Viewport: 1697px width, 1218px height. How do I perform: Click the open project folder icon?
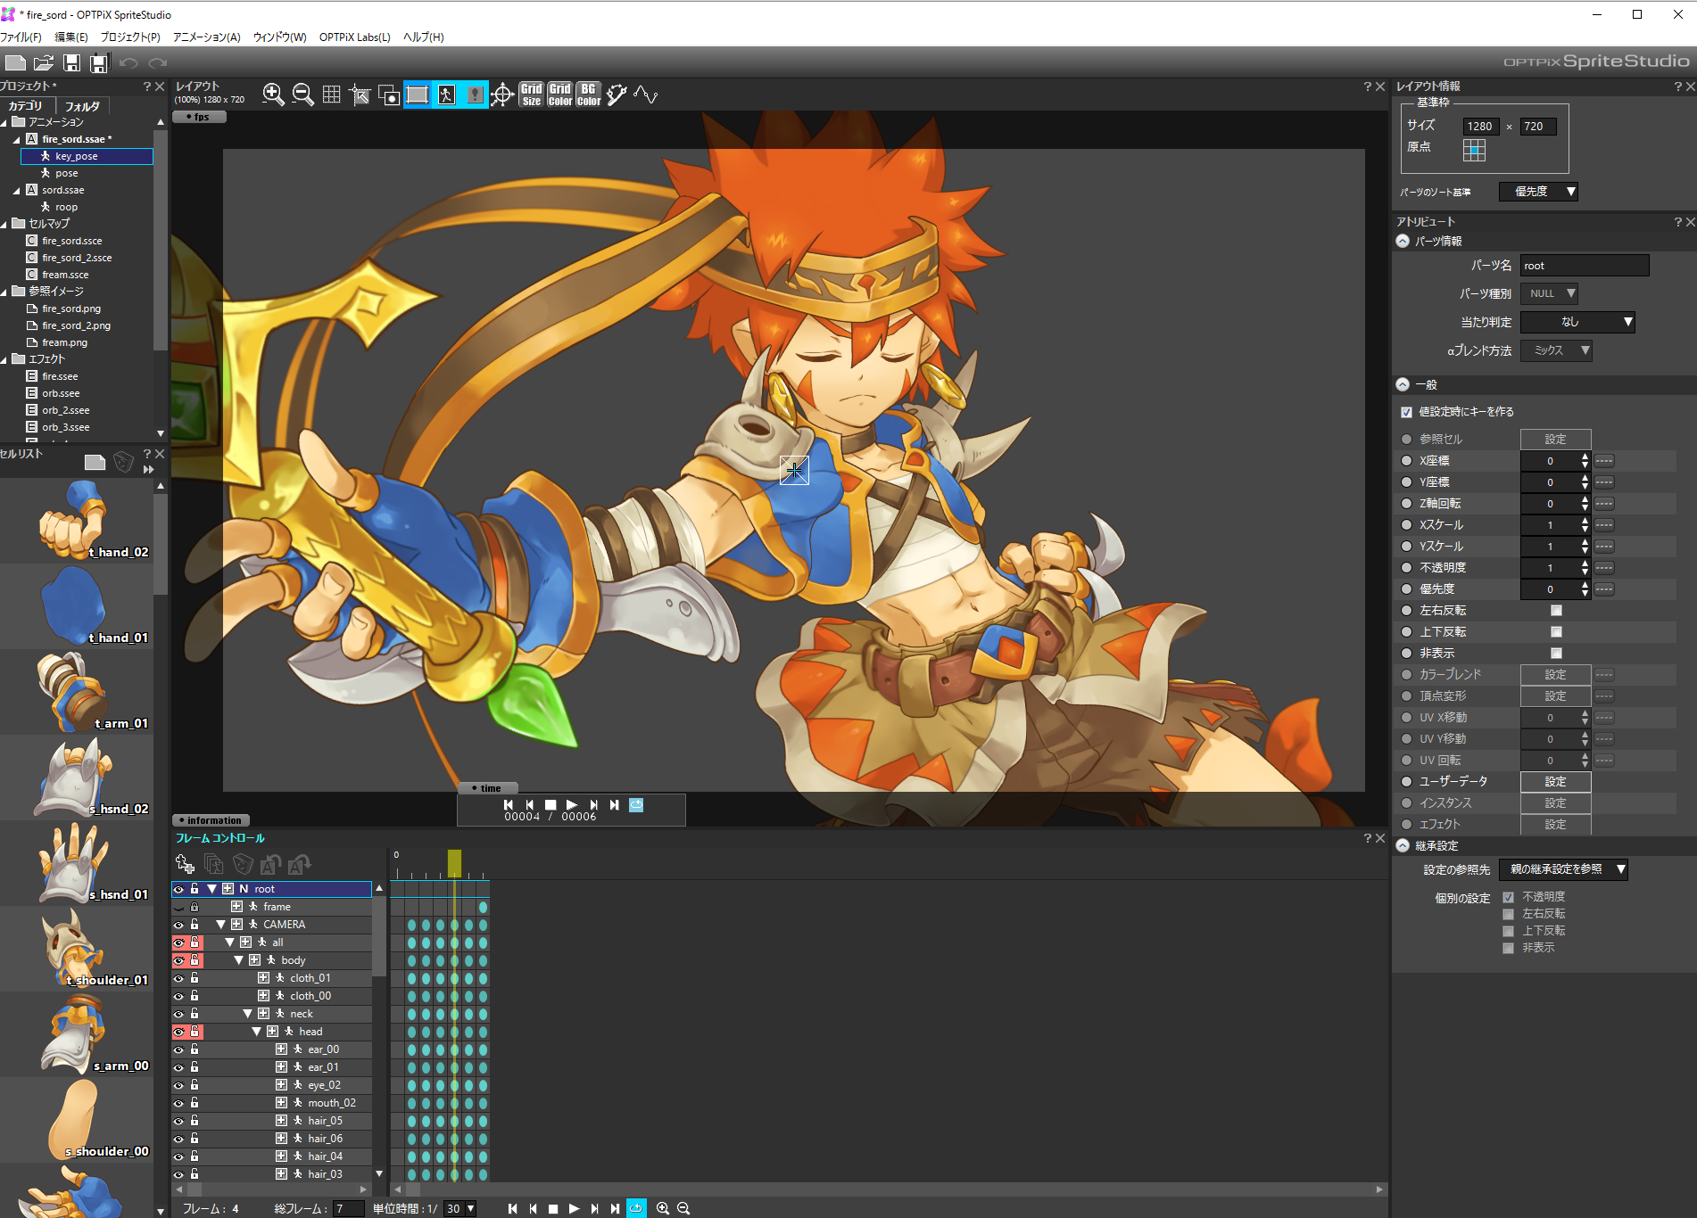click(43, 62)
